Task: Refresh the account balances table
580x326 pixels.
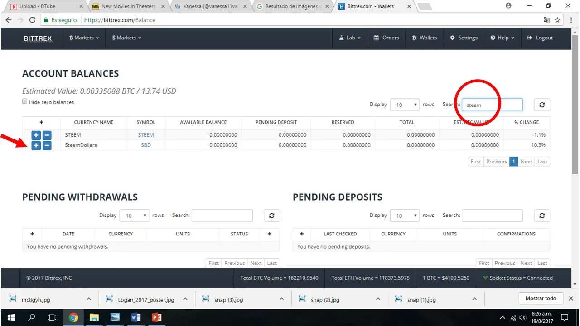Action: 542,105
